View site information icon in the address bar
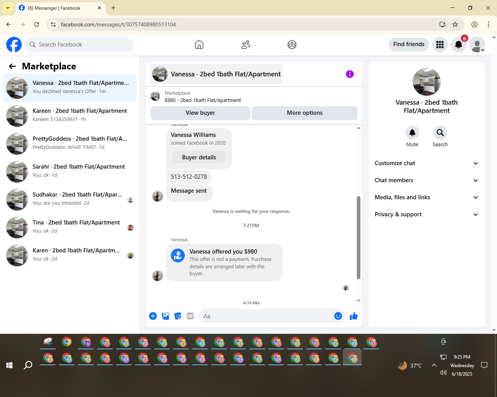Screen dimensions: 497x397 [x=54, y=24]
